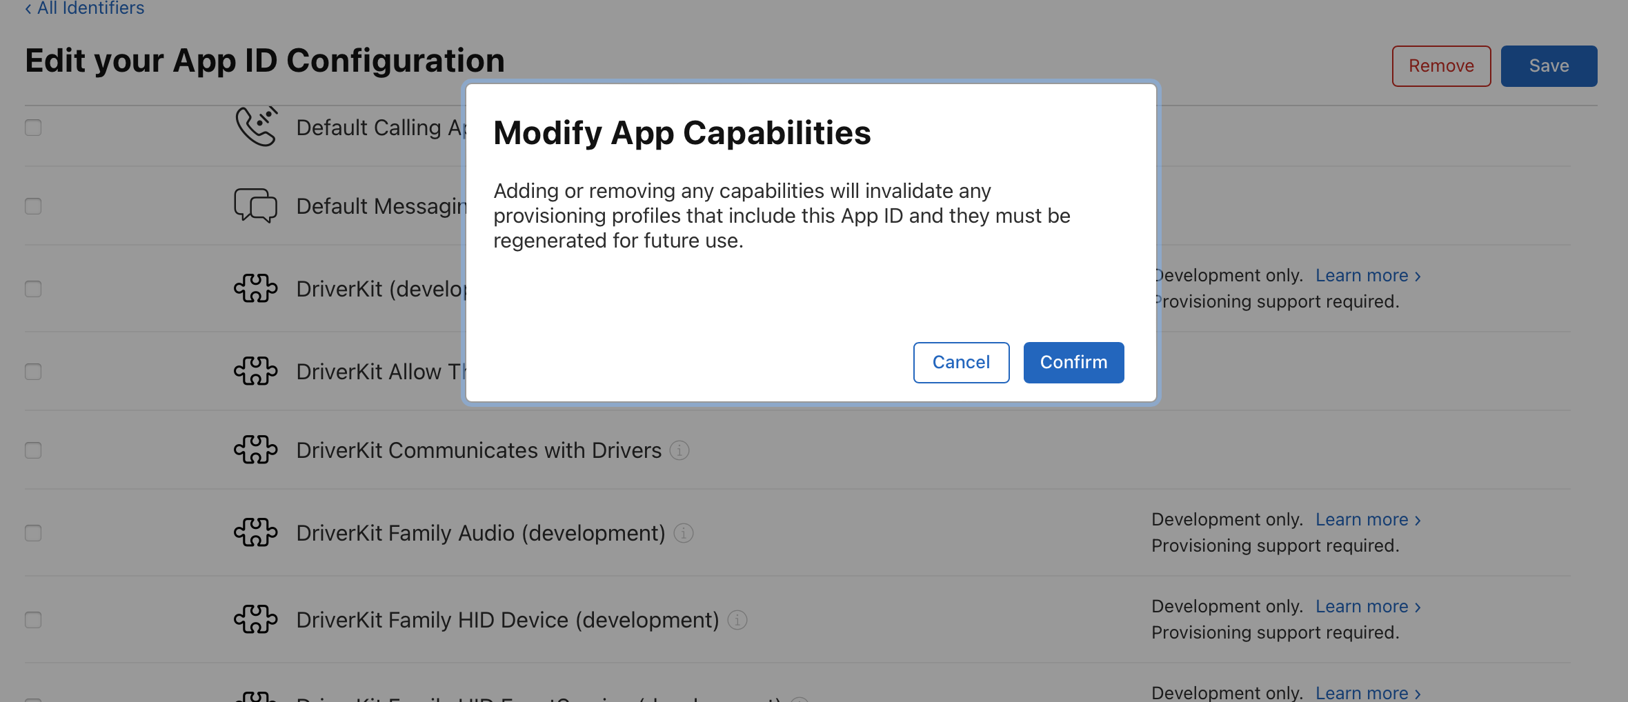Confirm the capability modification
1628x702 pixels.
pos(1073,362)
